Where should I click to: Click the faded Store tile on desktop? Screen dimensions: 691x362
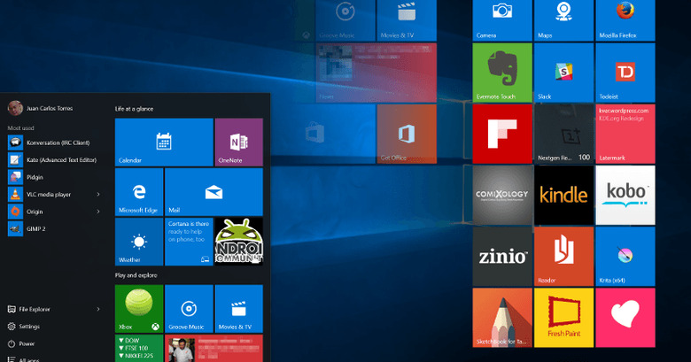click(314, 134)
